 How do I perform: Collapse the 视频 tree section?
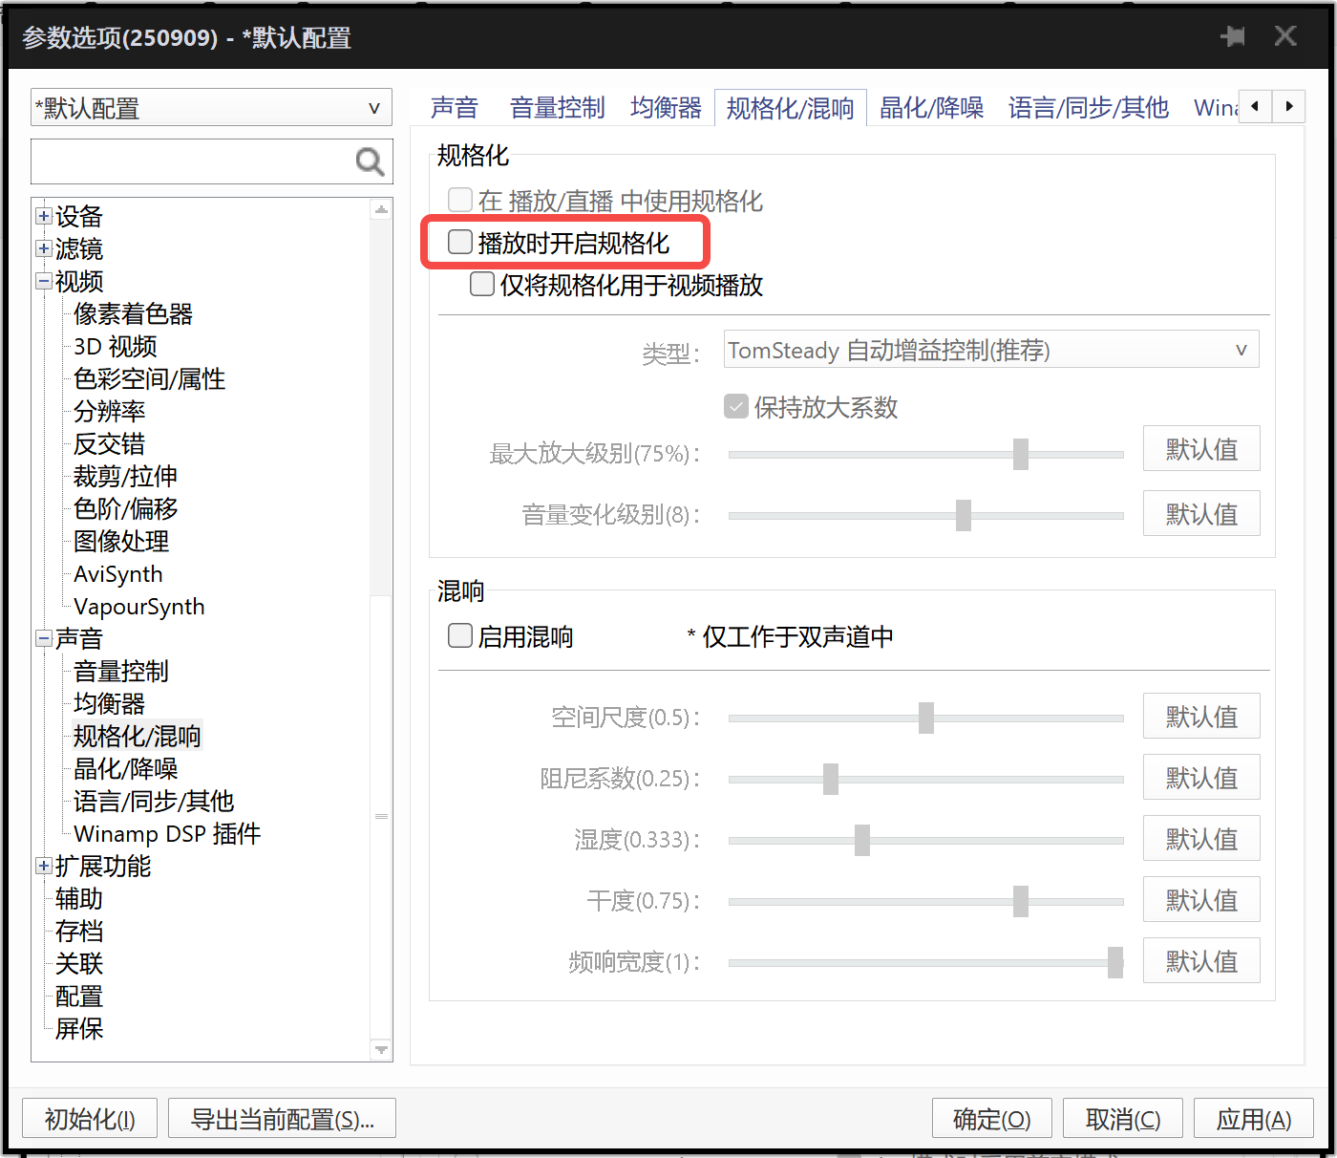tap(43, 281)
